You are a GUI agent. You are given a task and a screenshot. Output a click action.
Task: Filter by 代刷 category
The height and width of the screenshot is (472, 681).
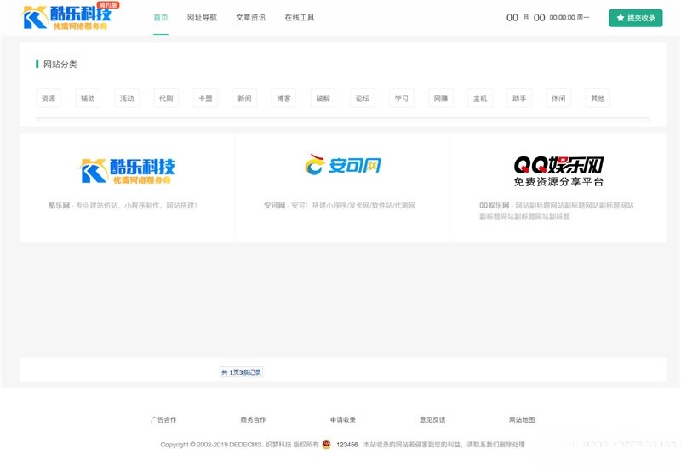(x=166, y=99)
